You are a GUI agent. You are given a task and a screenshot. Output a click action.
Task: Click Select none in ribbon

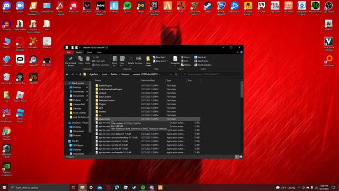click(x=201, y=61)
